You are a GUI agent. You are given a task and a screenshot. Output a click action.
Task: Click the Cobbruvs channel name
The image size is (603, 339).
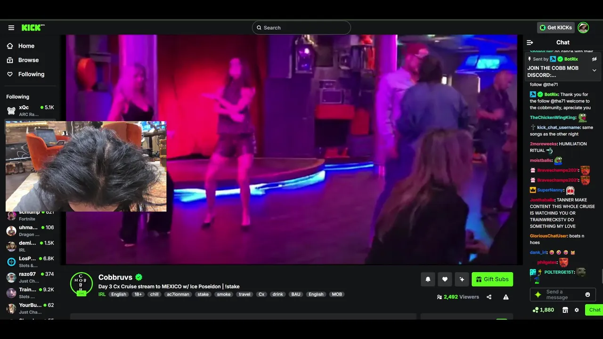pos(115,277)
